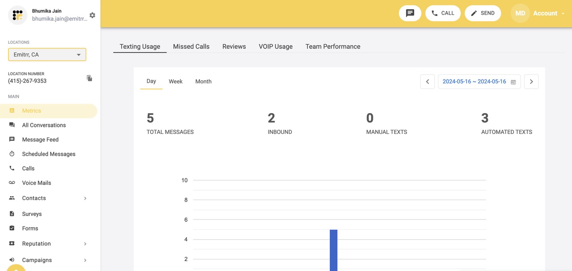This screenshot has height=271, width=572.
Task: Copy the location number with copy icon
Action: click(x=89, y=78)
